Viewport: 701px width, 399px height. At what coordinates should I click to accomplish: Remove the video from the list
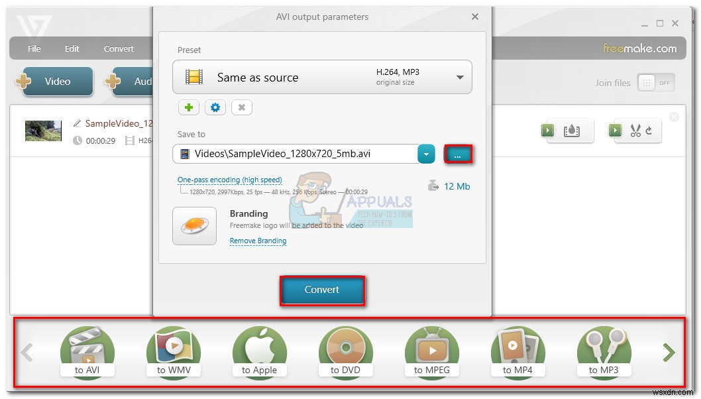[x=674, y=117]
